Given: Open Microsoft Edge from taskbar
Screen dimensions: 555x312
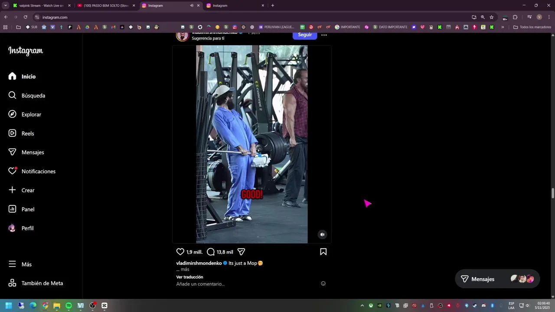Looking at the screenshot, I should [33, 305].
